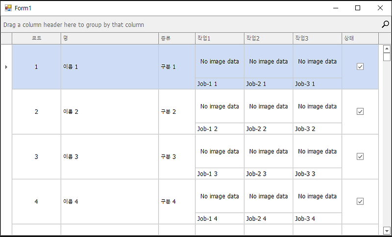Screen dimensions: 392x237
Task: Select the code cell with value 2
Action: click(x=36, y=111)
